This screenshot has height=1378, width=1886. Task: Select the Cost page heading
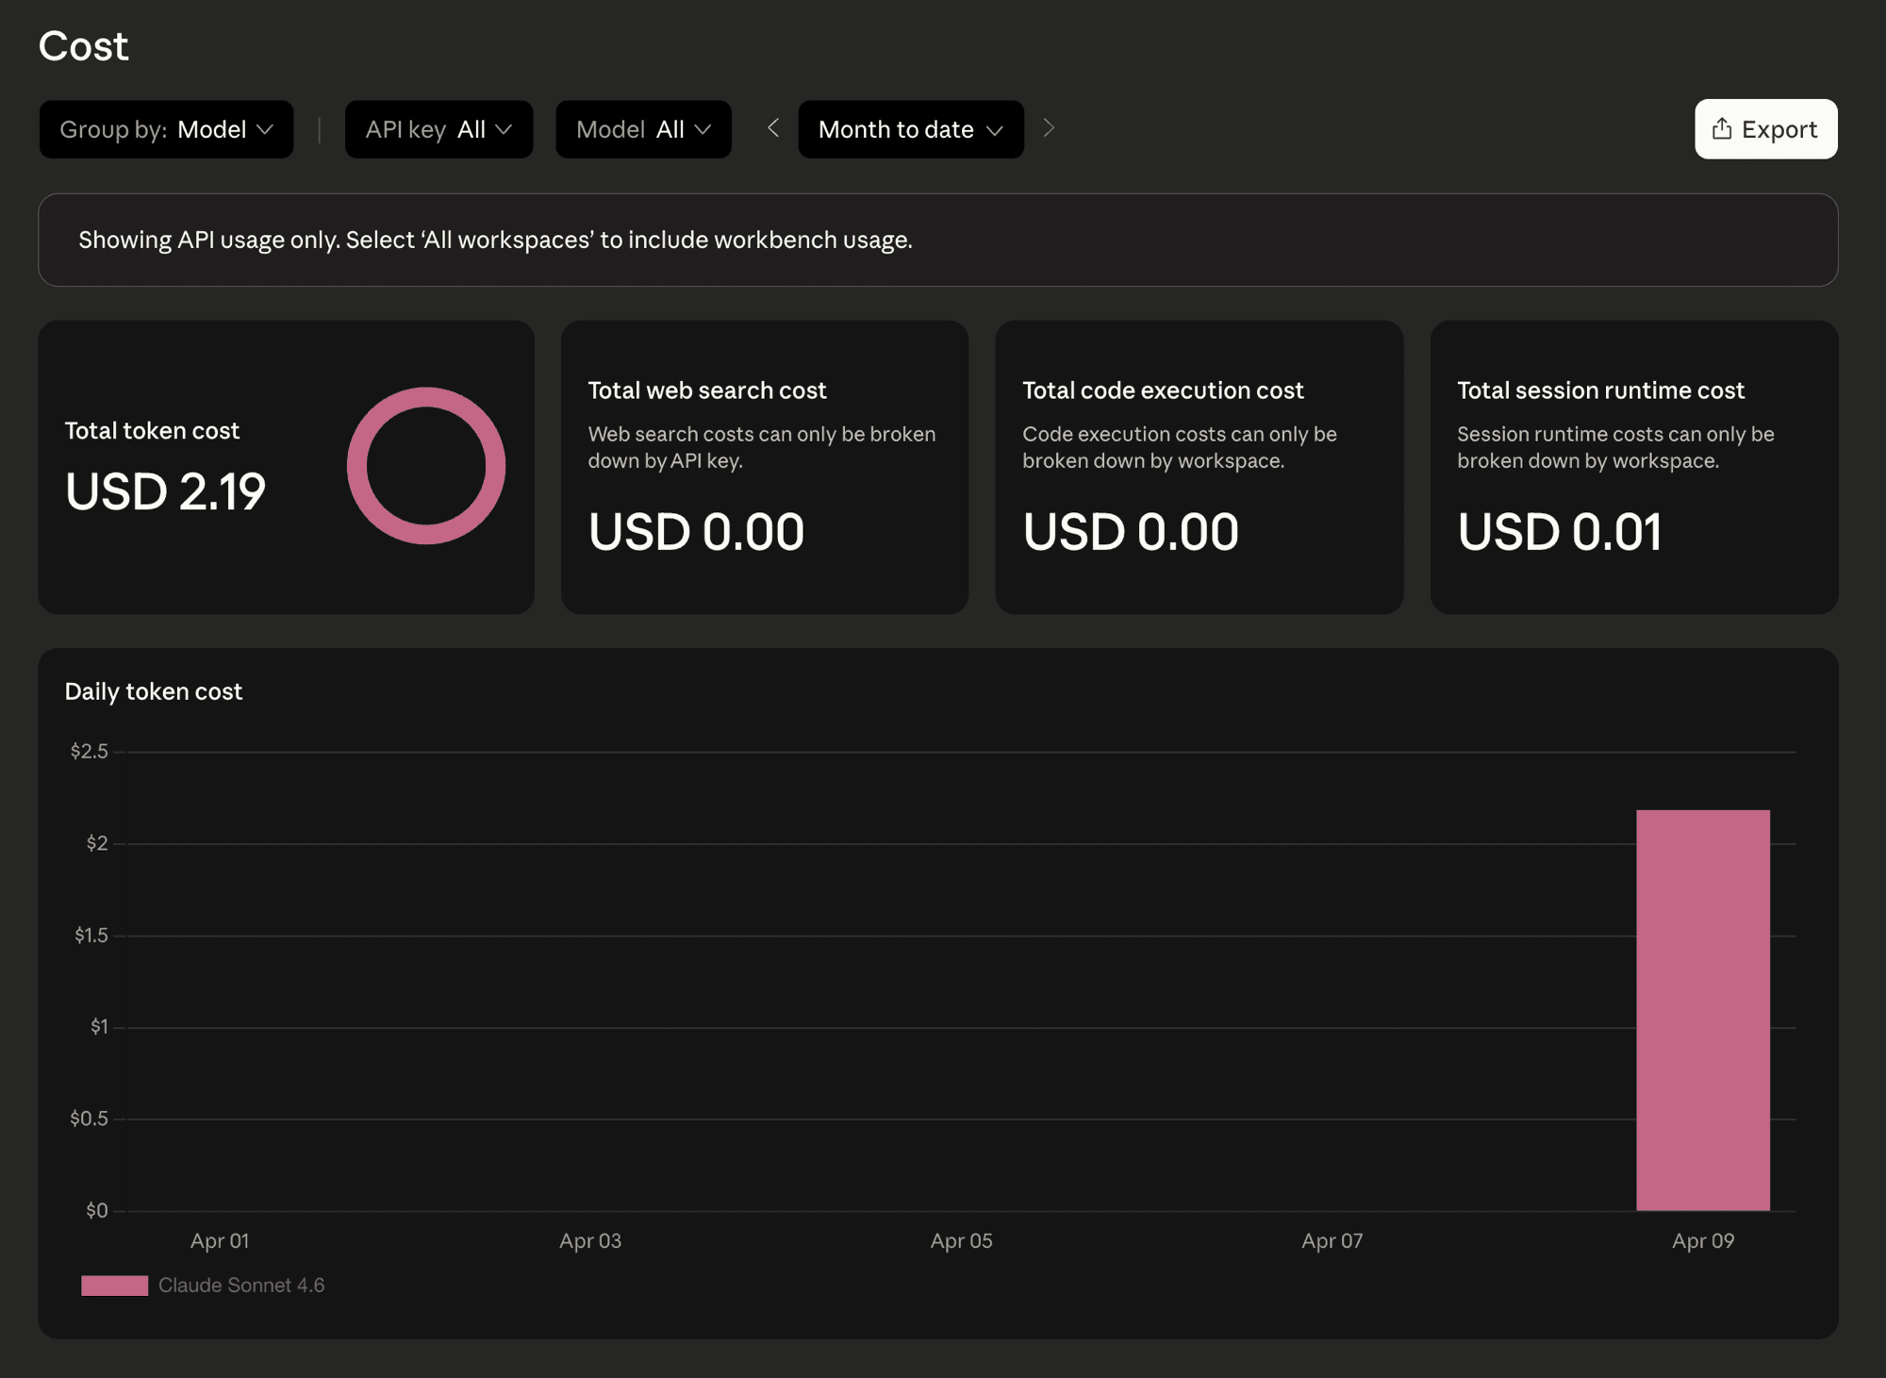point(83,45)
